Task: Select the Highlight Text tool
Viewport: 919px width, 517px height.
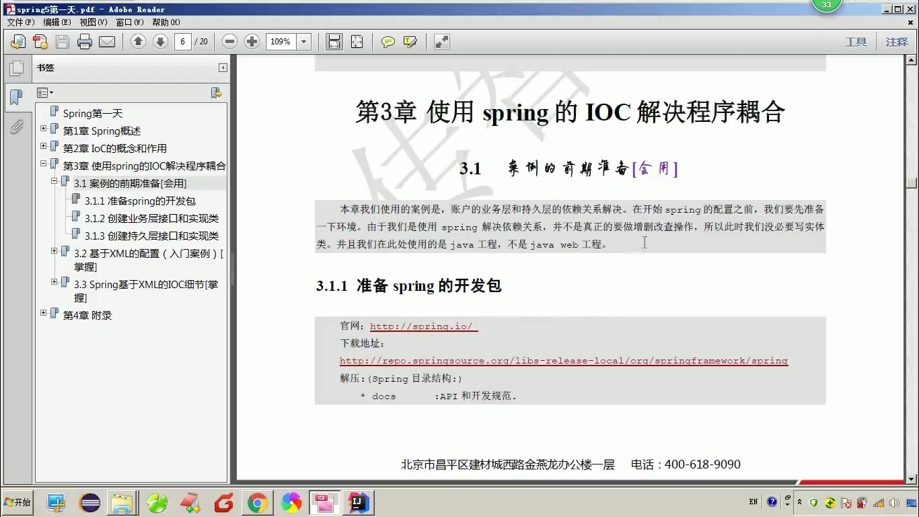Action: click(x=411, y=42)
